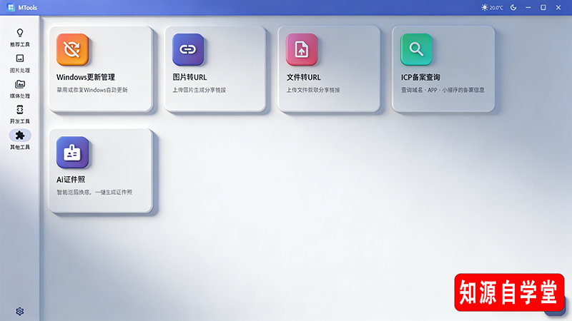Screen dimensions: 572x321
Task: Open settings via the gear icon
Action: (x=20, y=311)
